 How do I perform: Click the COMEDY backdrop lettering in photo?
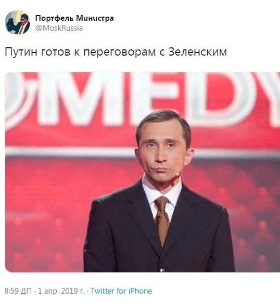[143, 99]
